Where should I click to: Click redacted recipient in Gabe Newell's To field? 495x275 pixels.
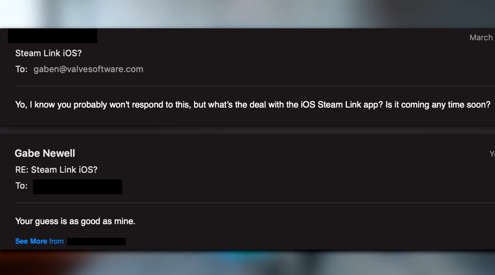[x=78, y=187]
